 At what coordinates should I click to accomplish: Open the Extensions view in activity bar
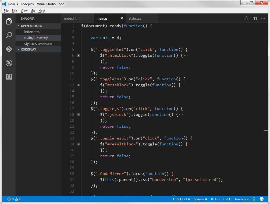(x=9, y=77)
